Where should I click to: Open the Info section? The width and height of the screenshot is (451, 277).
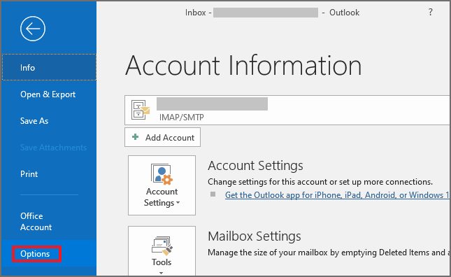pos(49,67)
